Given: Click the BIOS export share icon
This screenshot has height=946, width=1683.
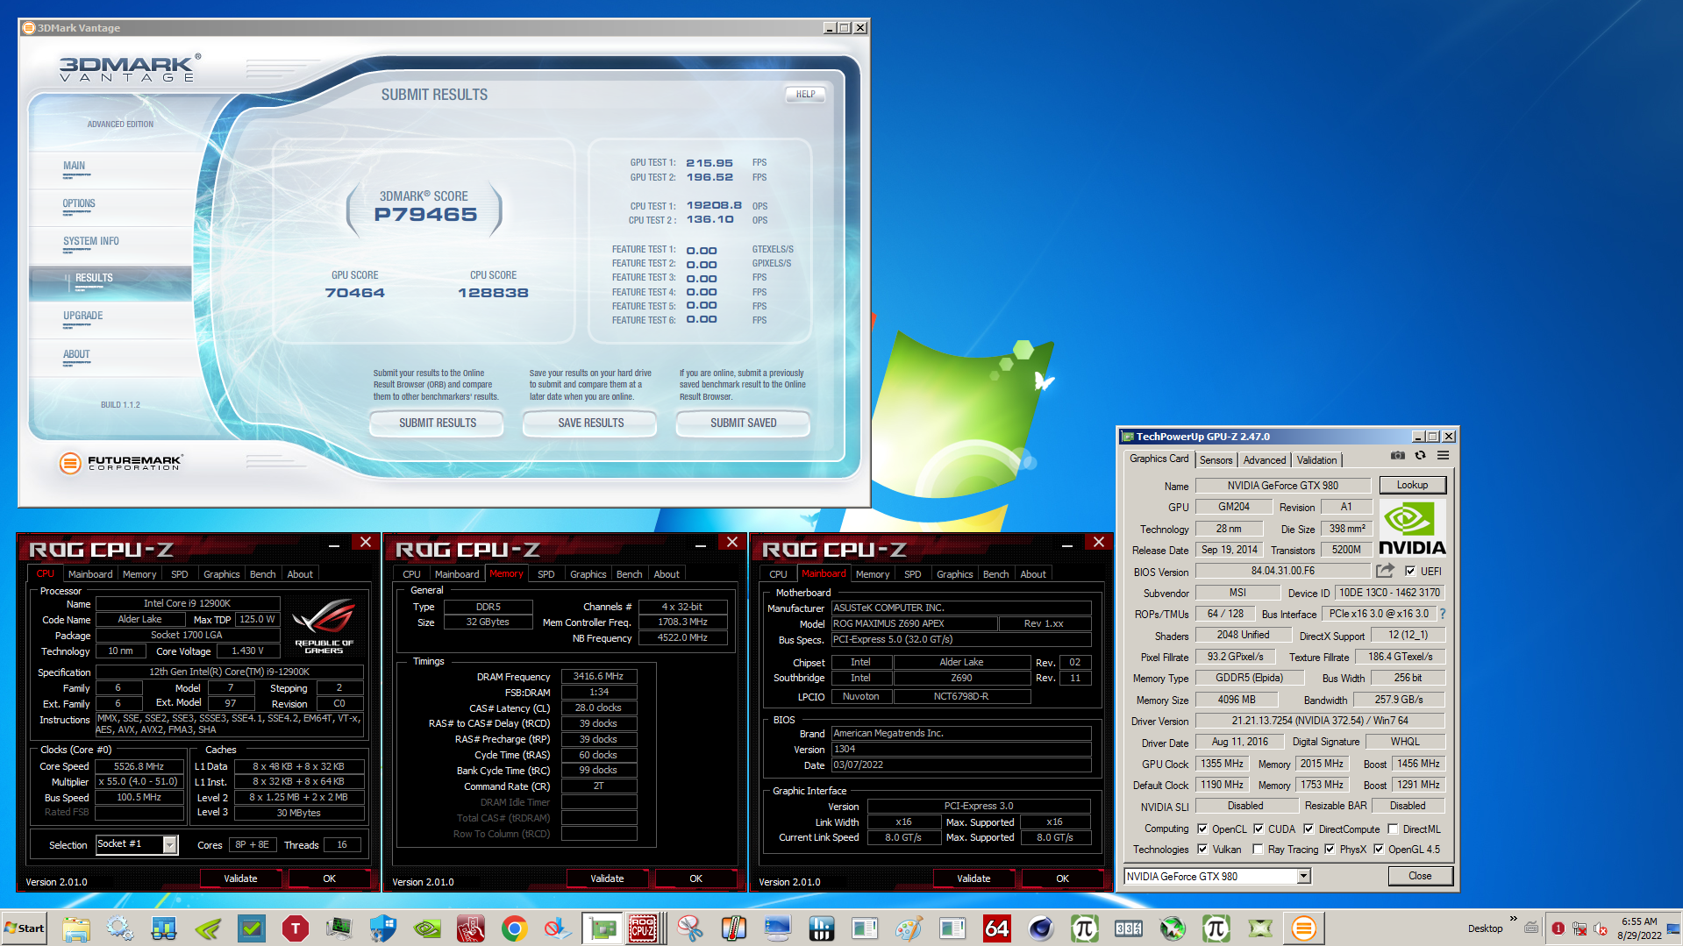Looking at the screenshot, I should click(x=1385, y=571).
